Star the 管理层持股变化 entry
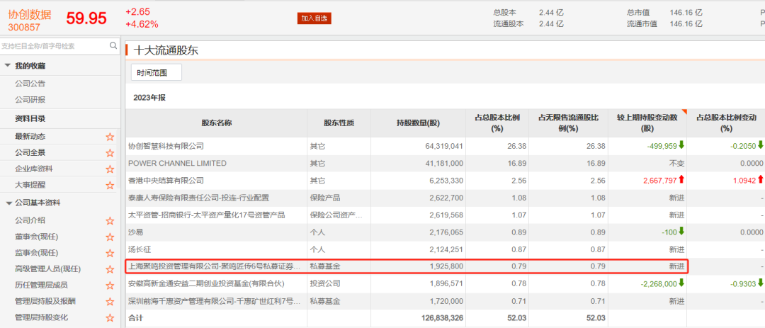 [x=110, y=317]
